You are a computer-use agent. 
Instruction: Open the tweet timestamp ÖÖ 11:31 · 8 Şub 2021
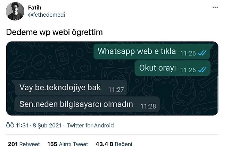coord(34,126)
